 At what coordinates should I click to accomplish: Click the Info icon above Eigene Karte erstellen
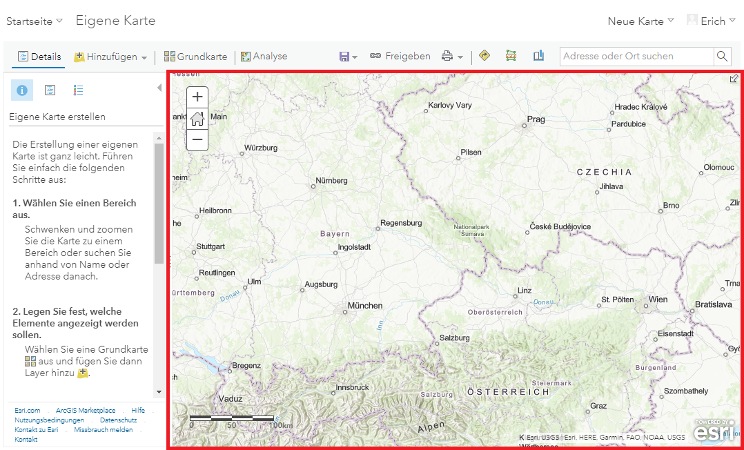click(22, 90)
